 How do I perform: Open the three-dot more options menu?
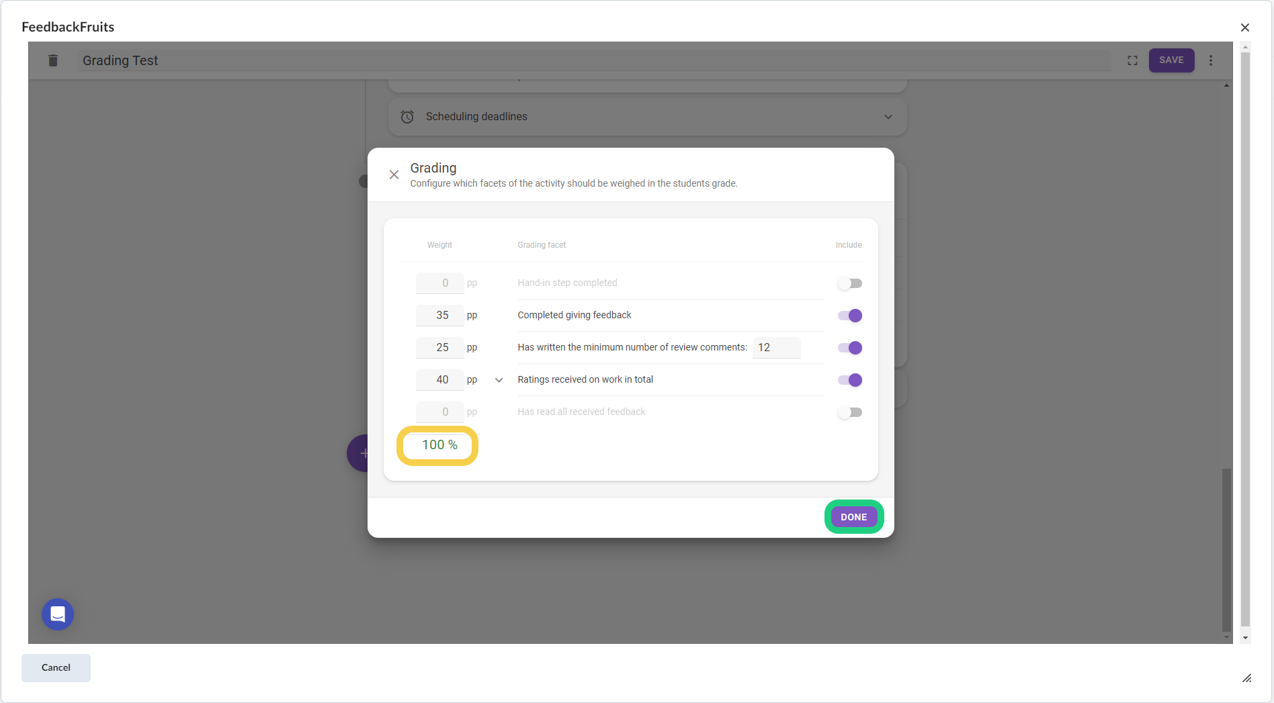1211,60
